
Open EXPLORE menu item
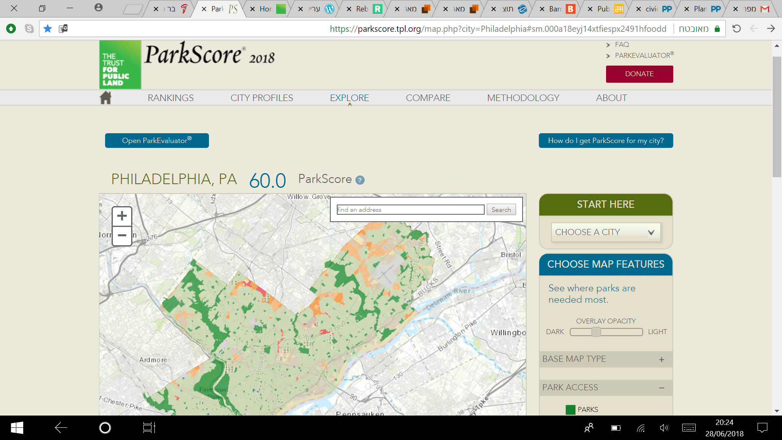pyautogui.click(x=349, y=98)
